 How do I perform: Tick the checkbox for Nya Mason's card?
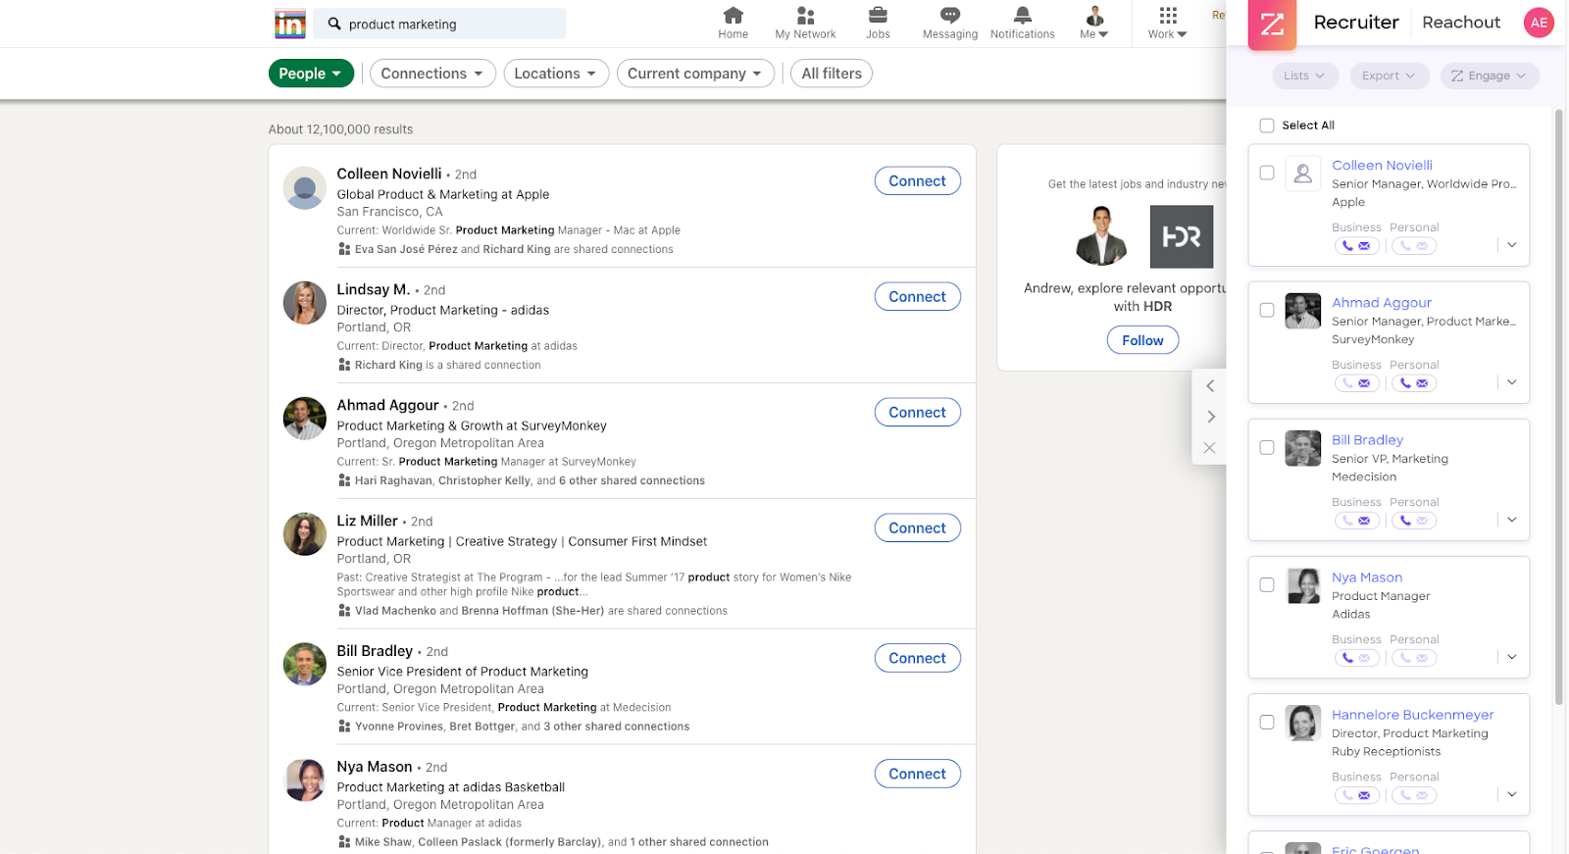(1267, 584)
